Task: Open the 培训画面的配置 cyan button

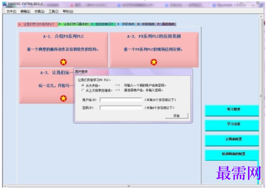Action: 232,155
